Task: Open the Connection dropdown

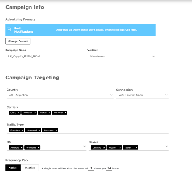Action: pyautogui.click(x=142, y=95)
